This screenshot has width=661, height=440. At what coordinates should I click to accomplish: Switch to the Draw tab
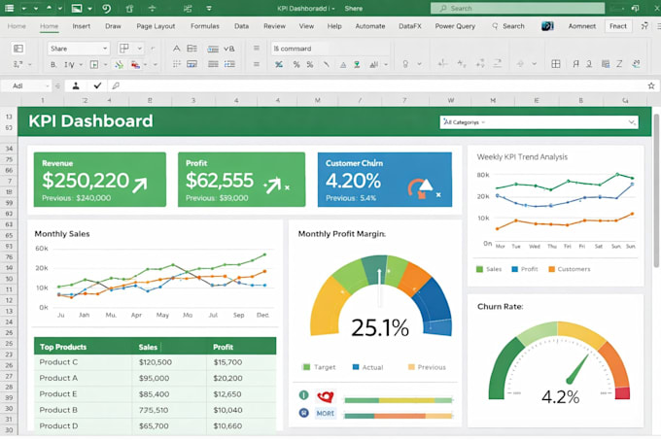click(x=113, y=26)
